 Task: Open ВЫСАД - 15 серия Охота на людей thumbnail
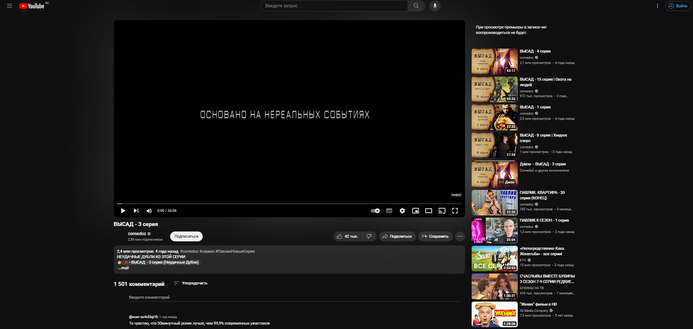click(494, 89)
